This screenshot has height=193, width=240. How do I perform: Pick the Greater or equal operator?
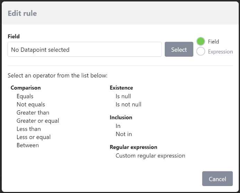click(38, 121)
